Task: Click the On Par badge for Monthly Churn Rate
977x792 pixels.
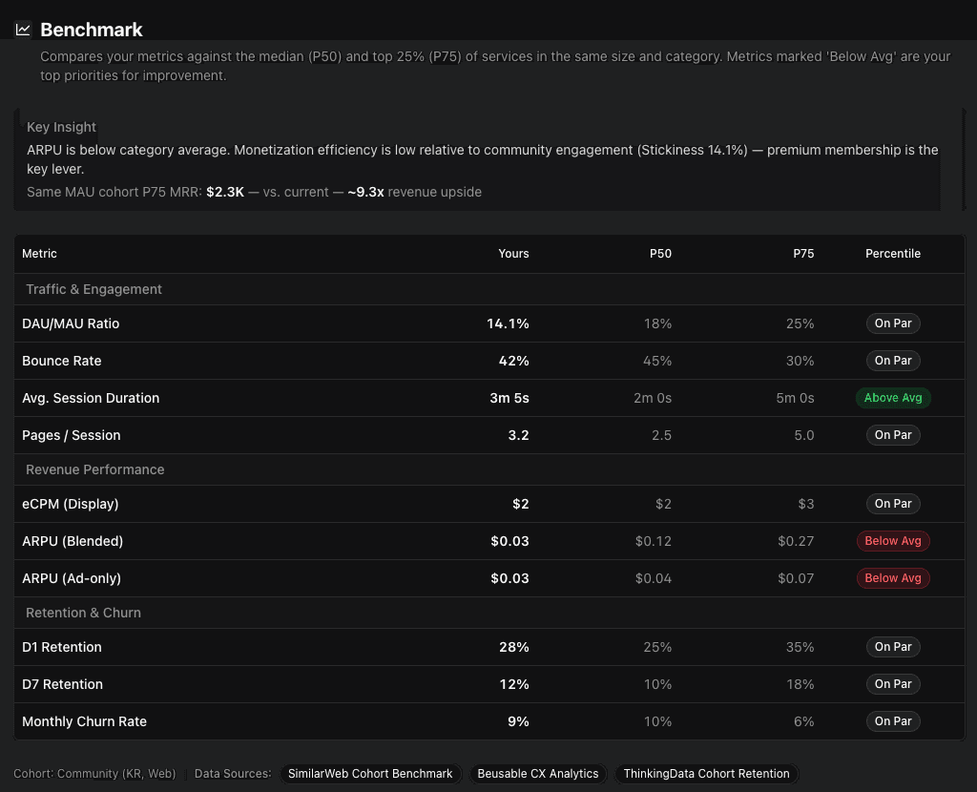Action: coord(893,721)
